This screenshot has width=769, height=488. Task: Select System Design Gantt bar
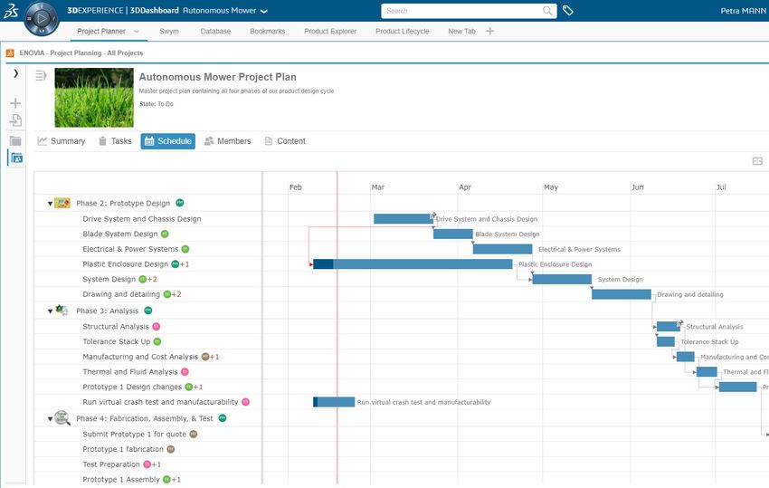click(562, 280)
